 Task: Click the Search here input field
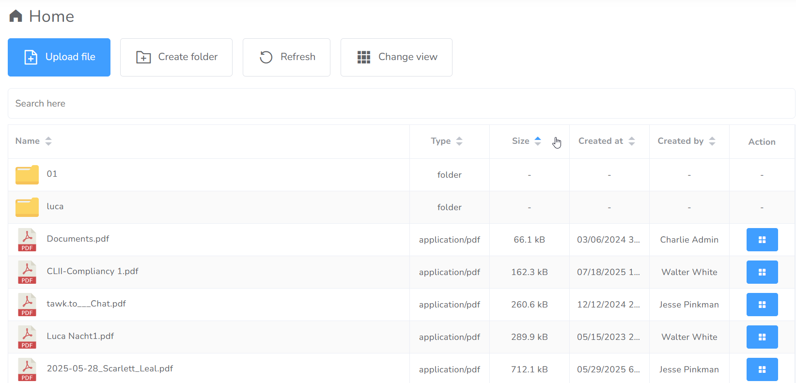(x=401, y=104)
